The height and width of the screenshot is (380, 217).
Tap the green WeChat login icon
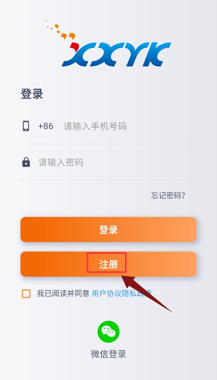[108, 331]
